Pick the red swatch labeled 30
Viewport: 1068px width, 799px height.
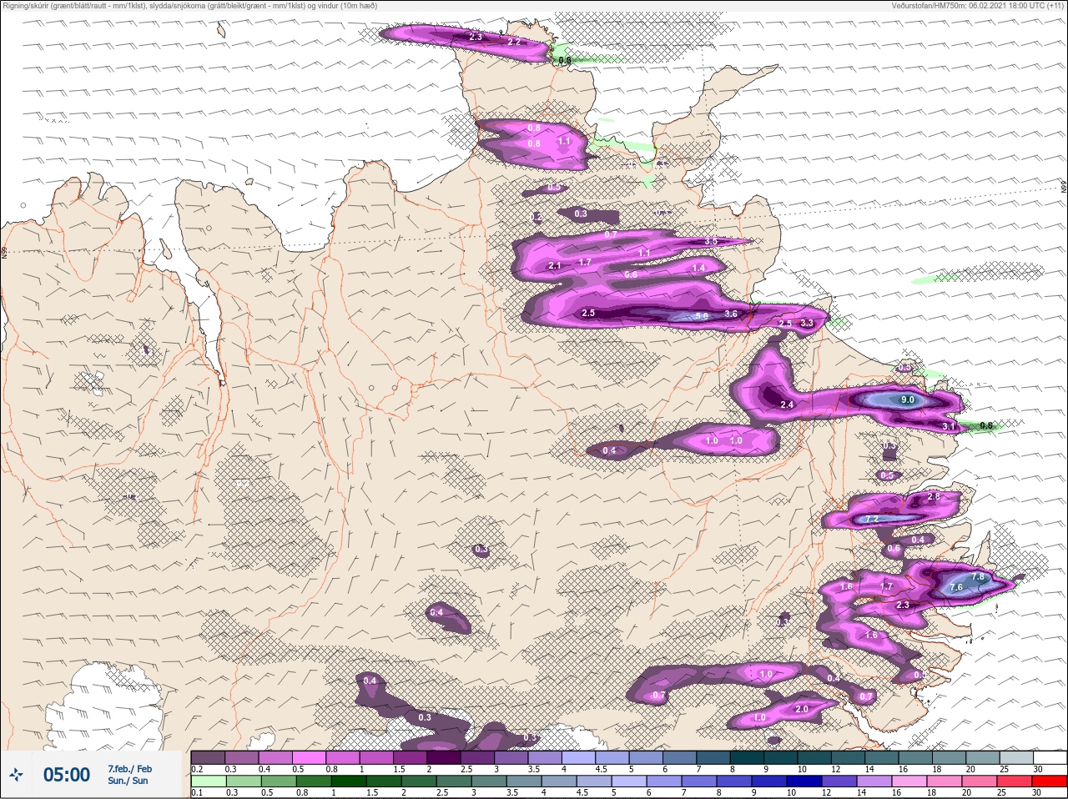click(1050, 781)
